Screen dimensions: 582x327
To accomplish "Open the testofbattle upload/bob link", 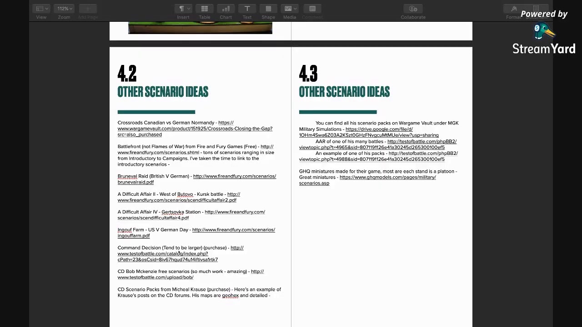I will tap(156, 277).
